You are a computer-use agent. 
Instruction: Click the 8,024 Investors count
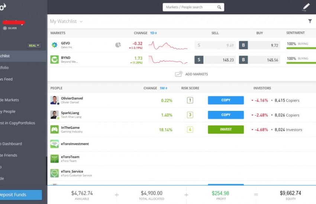click(288, 130)
